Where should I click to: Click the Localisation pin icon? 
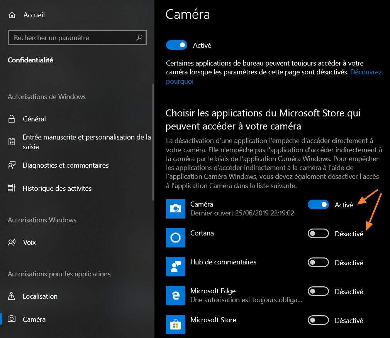pos(12,296)
